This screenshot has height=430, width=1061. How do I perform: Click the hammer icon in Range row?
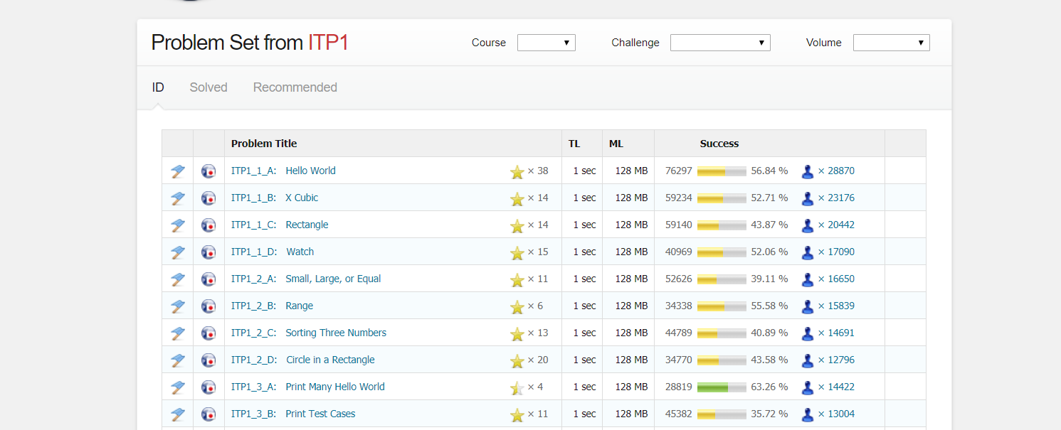pos(178,306)
